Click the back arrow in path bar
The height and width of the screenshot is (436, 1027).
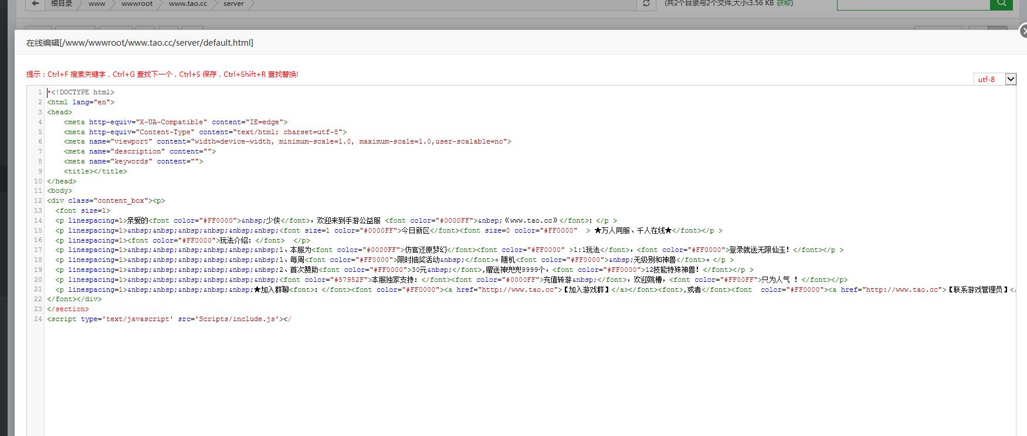(x=35, y=4)
